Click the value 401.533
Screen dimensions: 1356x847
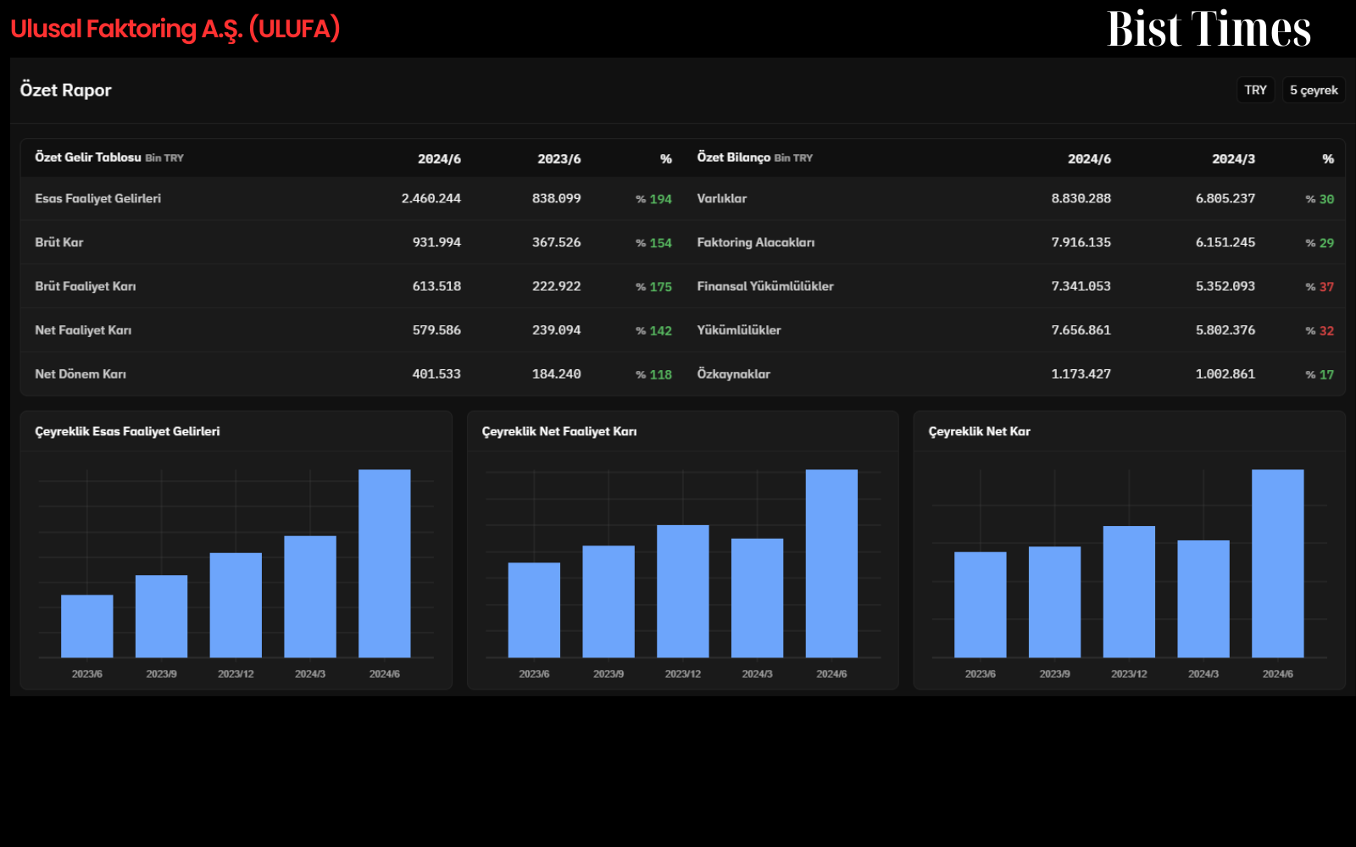436,374
